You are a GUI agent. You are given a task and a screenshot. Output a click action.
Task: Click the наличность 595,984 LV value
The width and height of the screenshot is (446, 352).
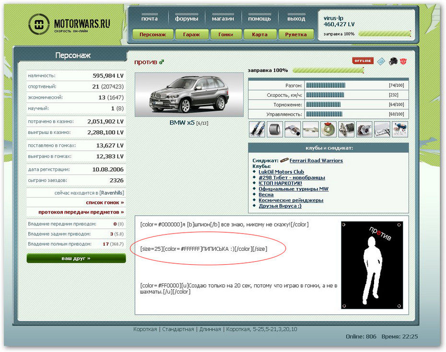[108, 76]
